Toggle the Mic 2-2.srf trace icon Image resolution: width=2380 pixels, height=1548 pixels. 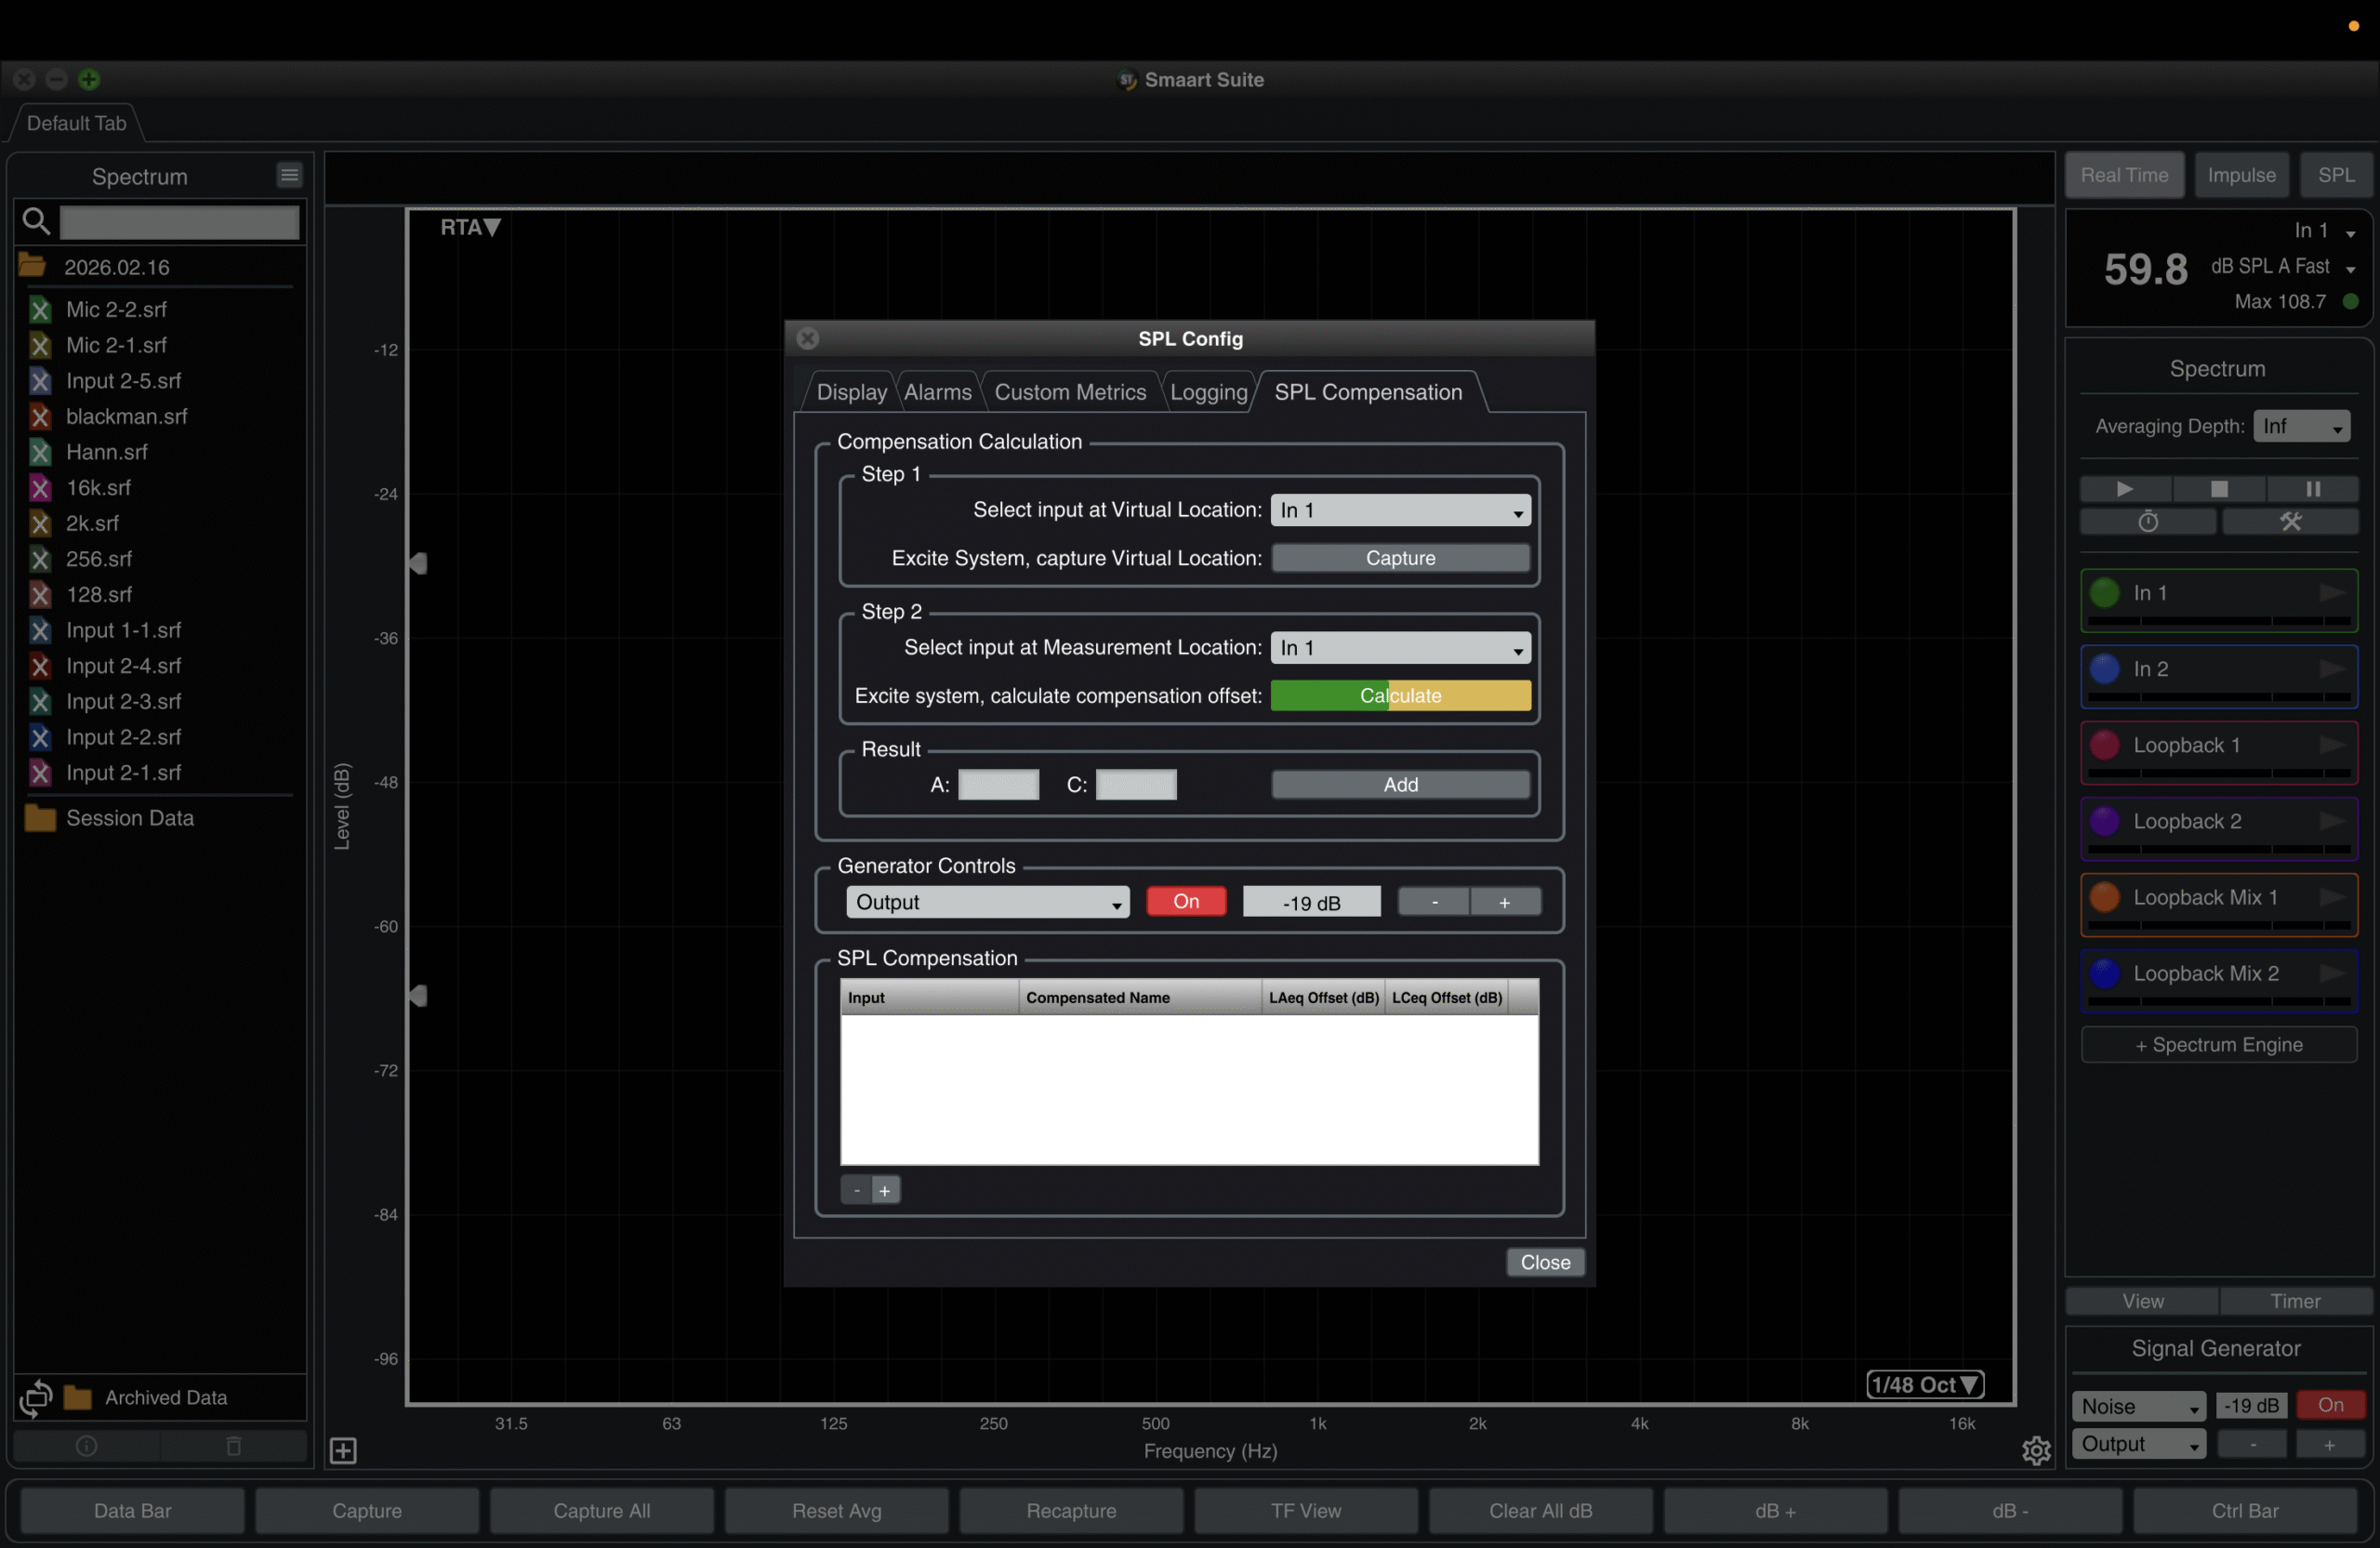pyautogui.click(x=40, y=310)
